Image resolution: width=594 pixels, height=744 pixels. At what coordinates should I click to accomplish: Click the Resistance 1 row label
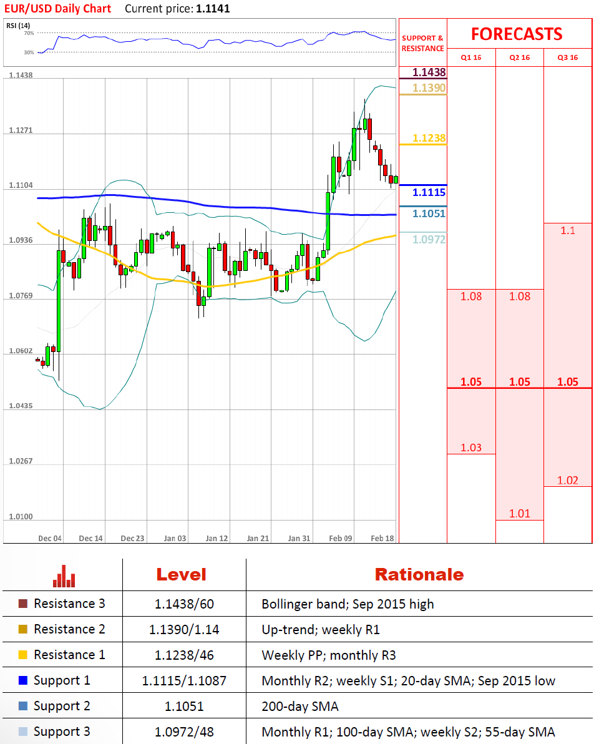[69, 655]
